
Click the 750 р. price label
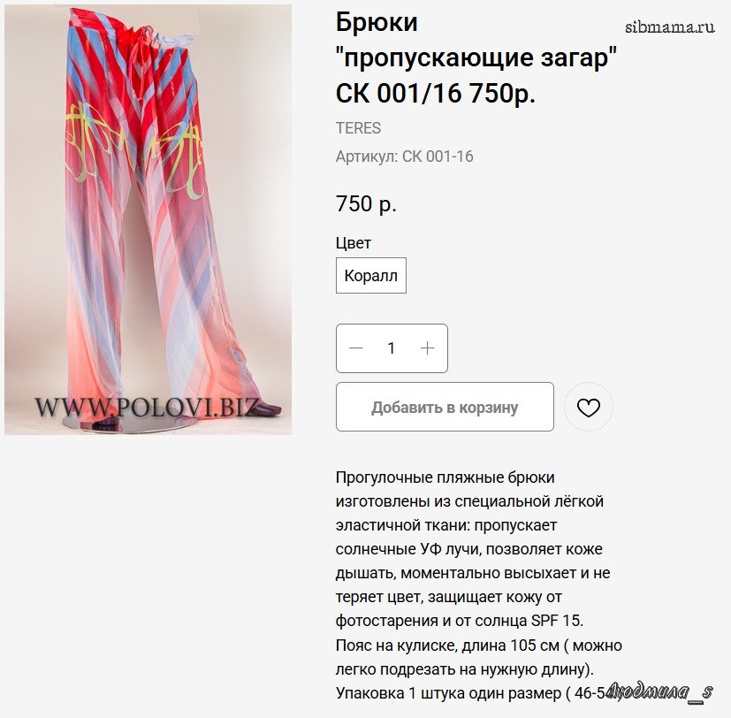tap(367, 203)
